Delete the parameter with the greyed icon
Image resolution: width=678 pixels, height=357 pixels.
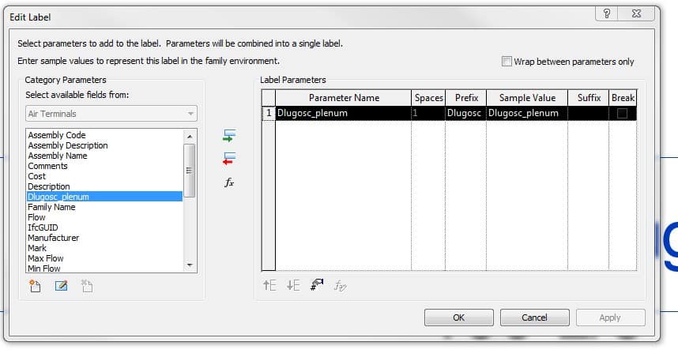coord(87,286)
